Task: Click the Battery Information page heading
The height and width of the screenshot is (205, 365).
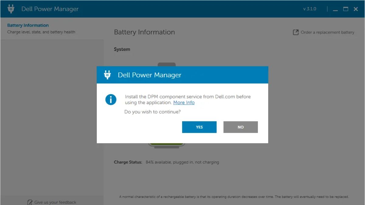Action: (x=144, y=32)
